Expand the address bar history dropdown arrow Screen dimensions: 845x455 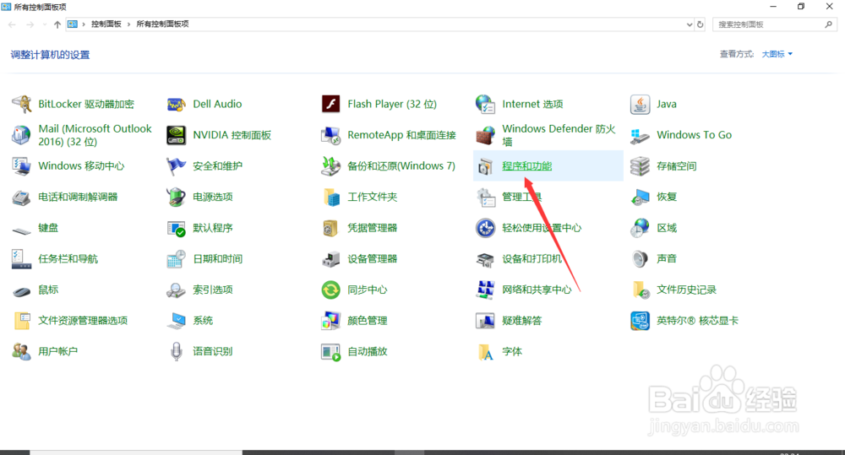690,24
